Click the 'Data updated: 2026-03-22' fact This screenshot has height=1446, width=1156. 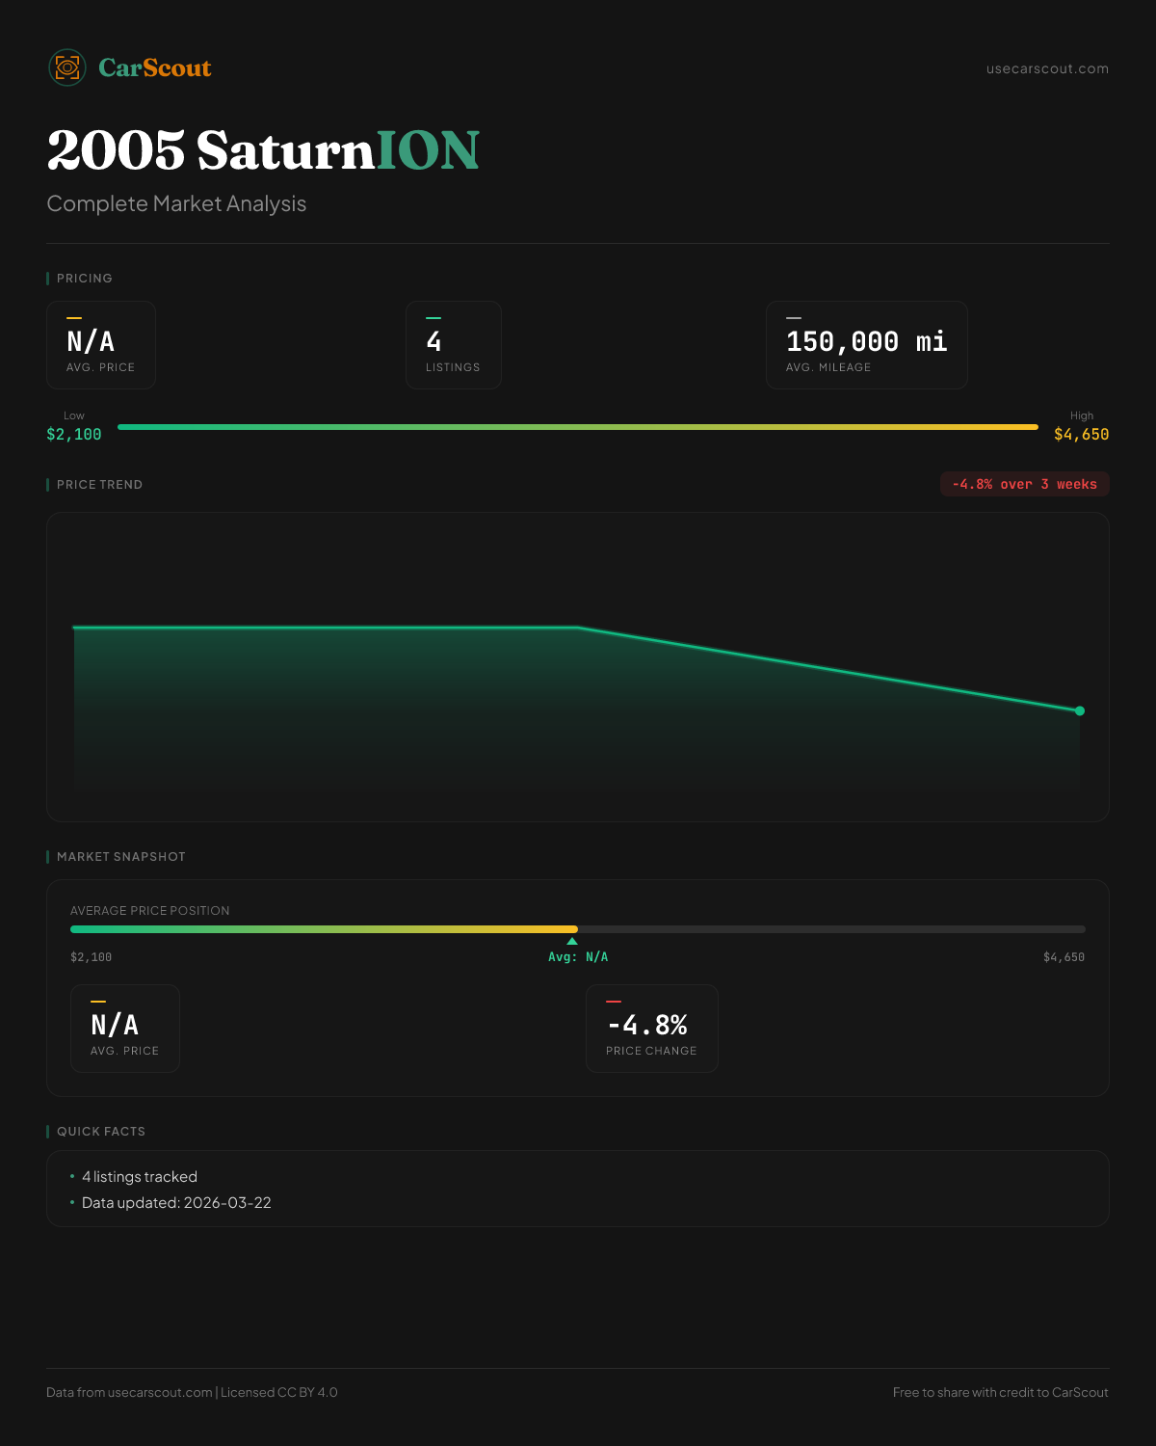176,1203
